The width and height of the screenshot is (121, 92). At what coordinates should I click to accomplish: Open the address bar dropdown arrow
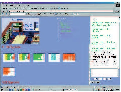pos(113,11)
